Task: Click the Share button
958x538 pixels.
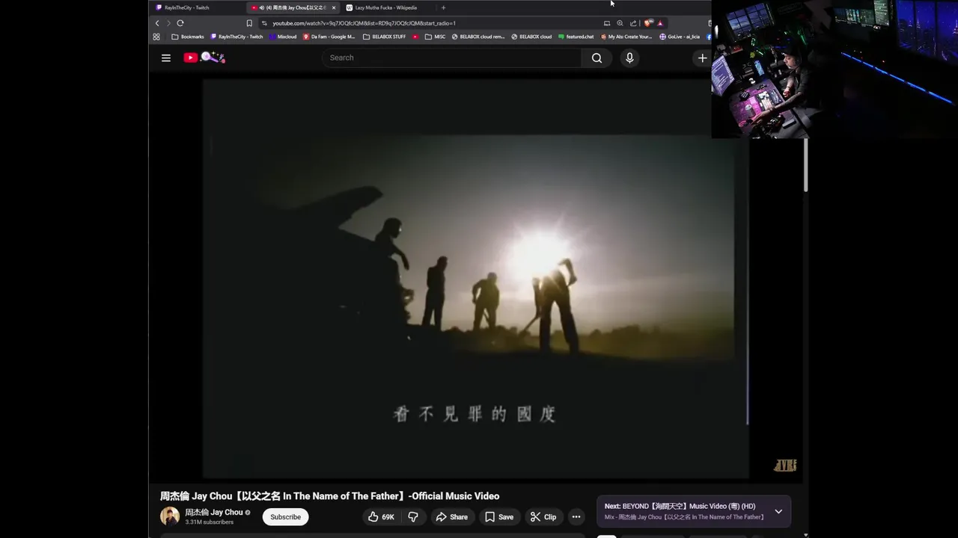Action: [452, 517]
